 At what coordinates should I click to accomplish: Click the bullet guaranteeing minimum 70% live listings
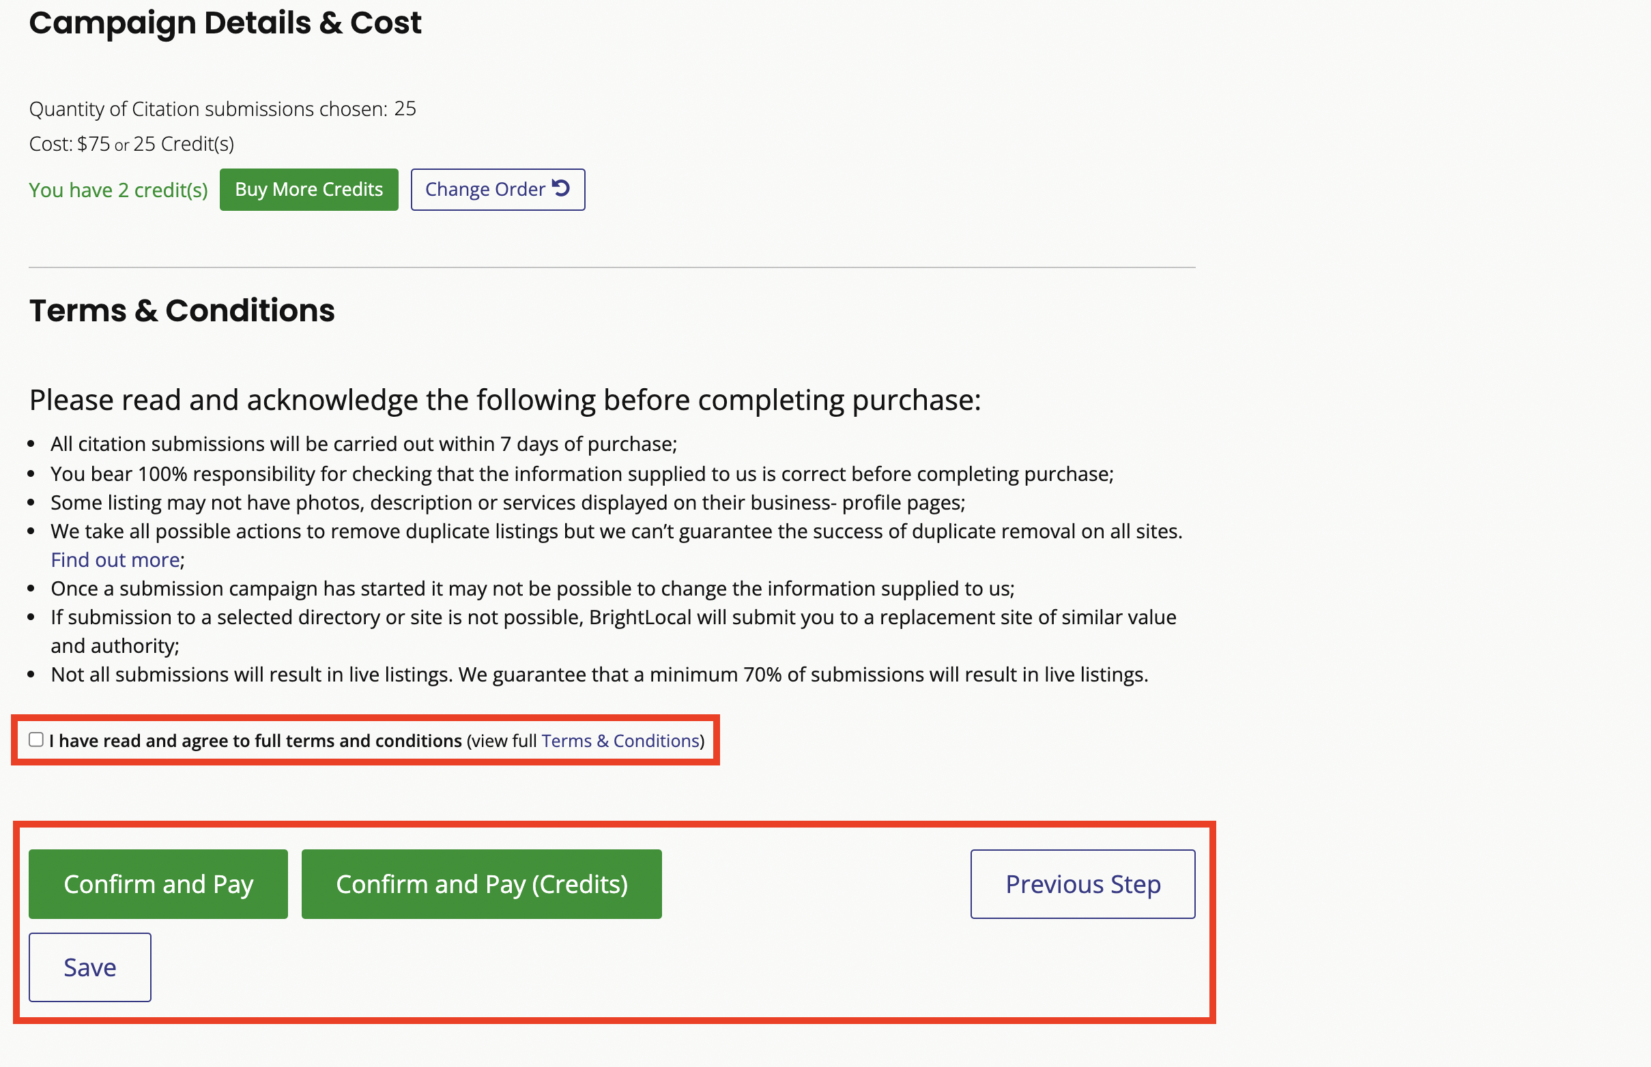click(599, 675)
